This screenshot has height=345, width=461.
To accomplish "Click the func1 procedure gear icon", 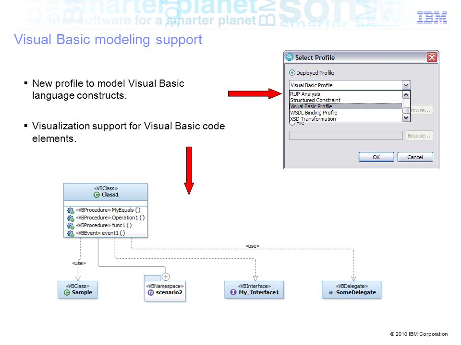I will [x=71, y=226].
